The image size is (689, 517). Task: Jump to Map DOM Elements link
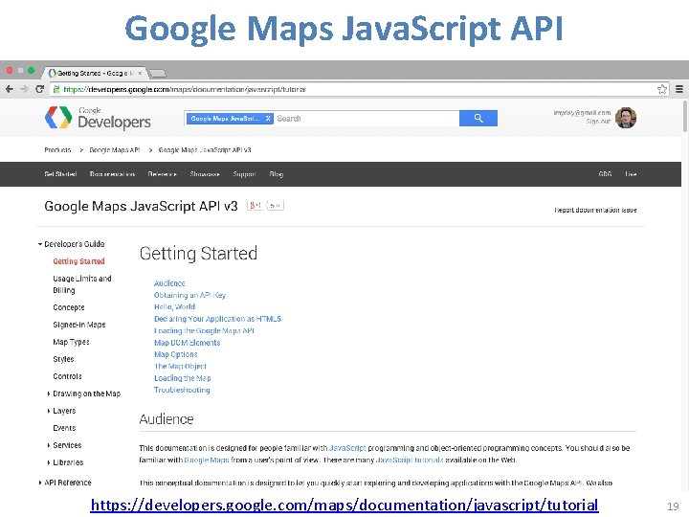(x=188, y=343)
